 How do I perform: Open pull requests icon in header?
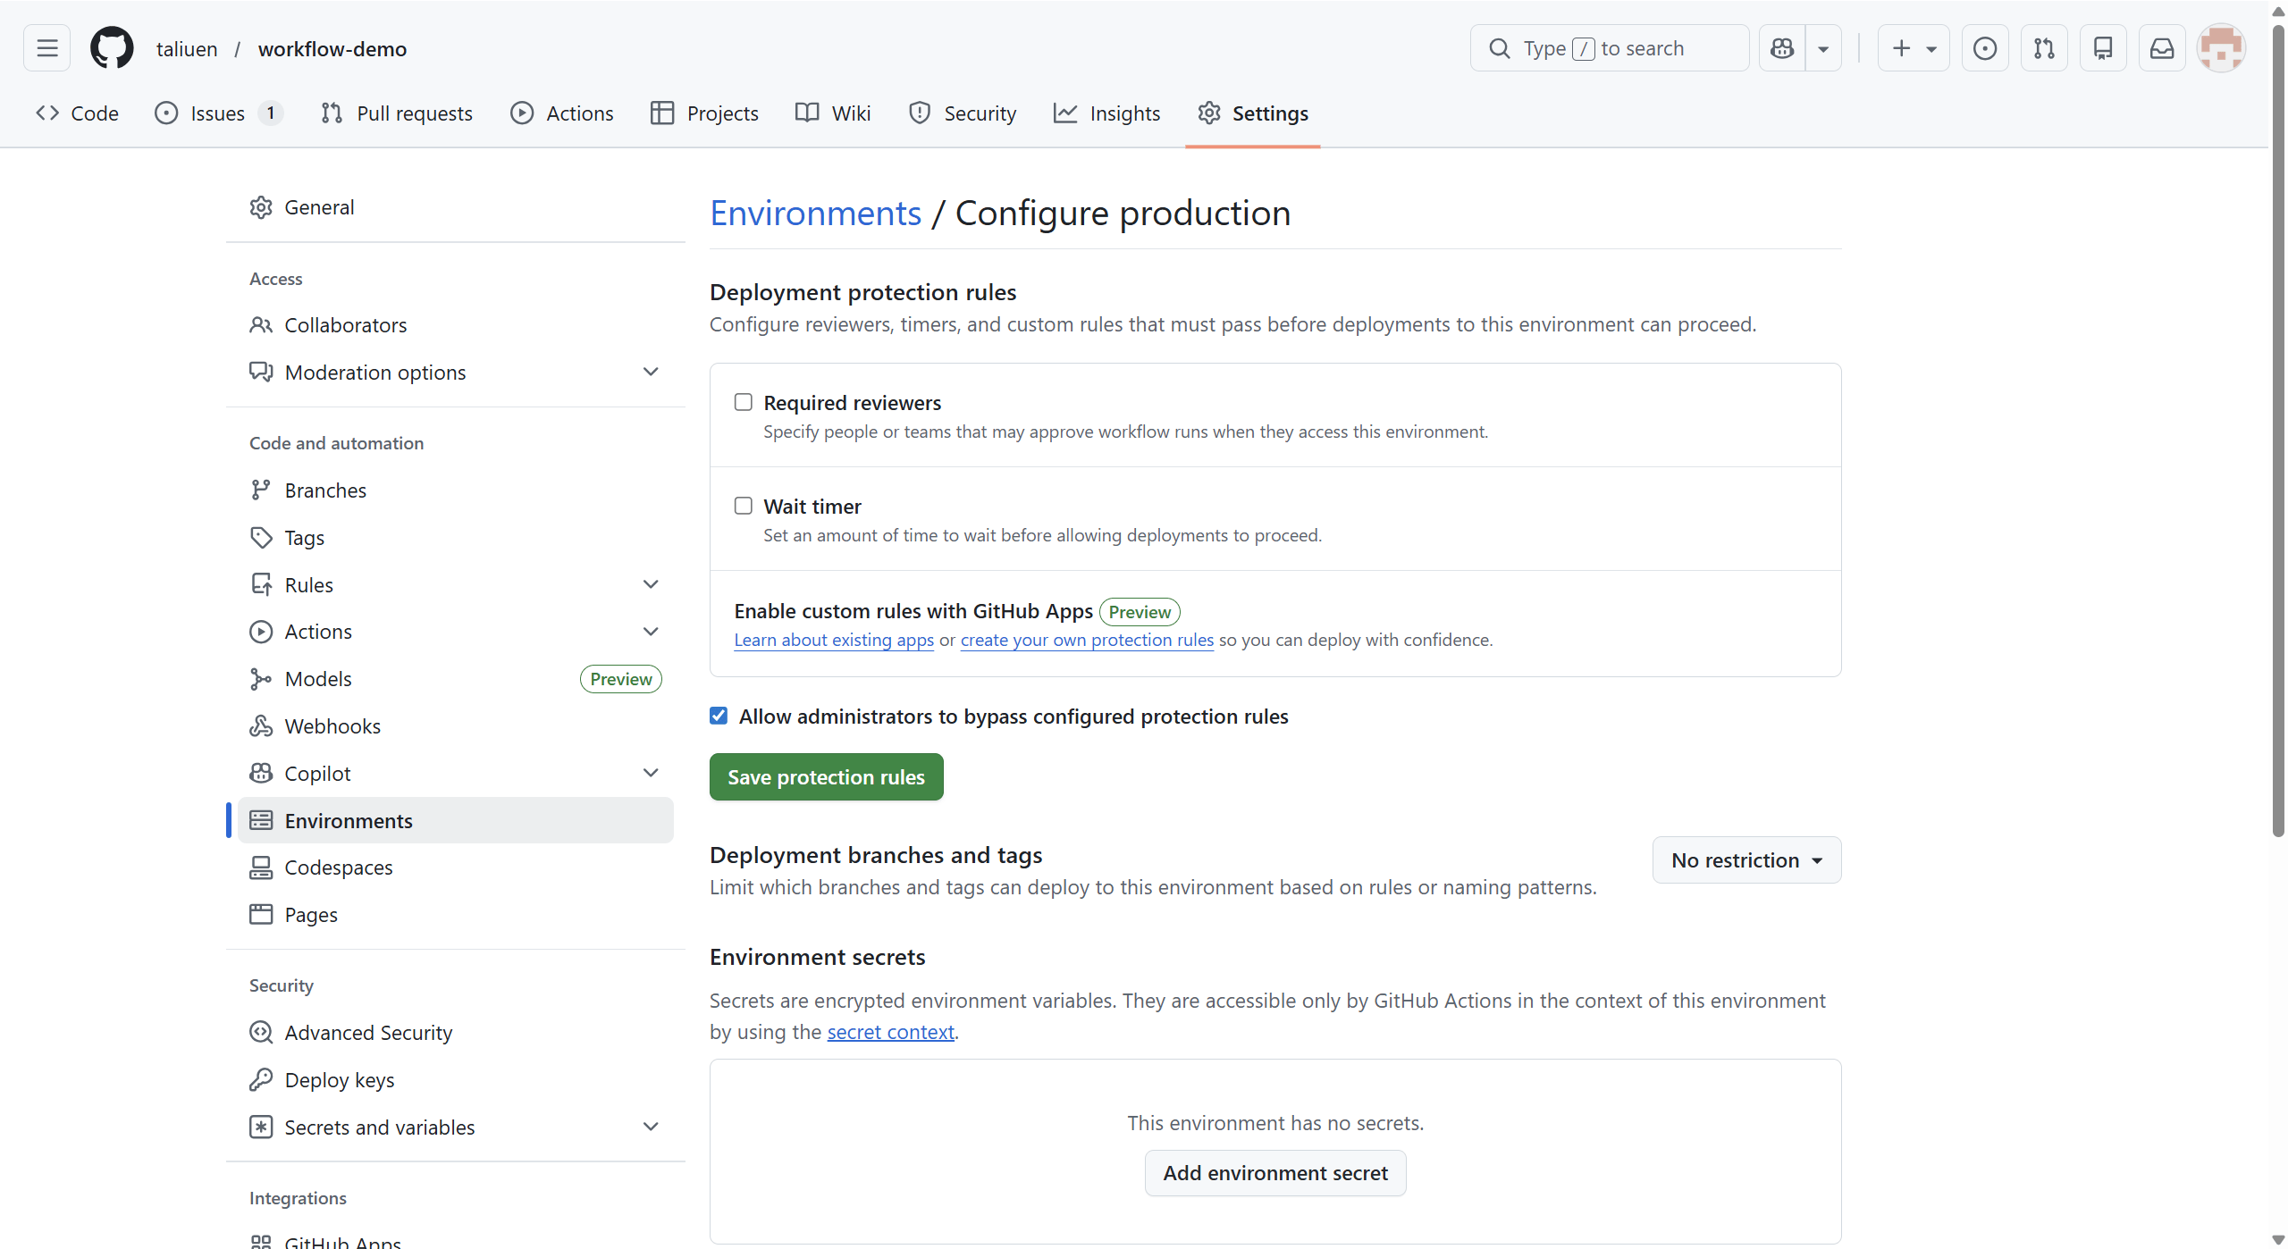coord(2044,48)
